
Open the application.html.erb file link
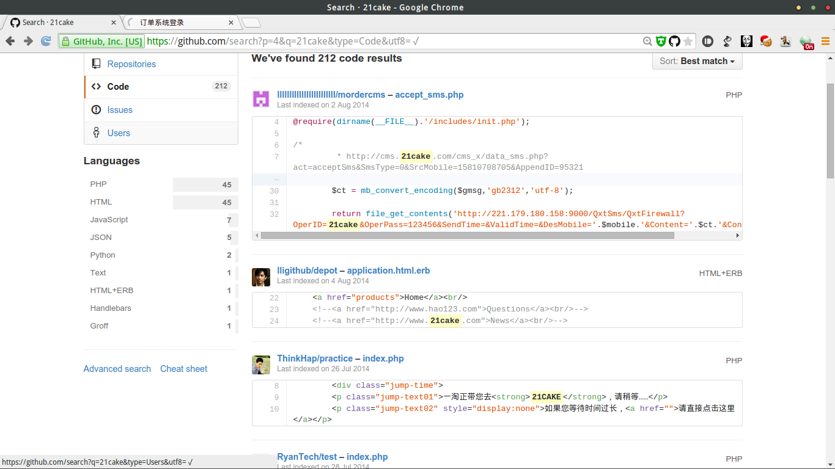coord(389,271)
